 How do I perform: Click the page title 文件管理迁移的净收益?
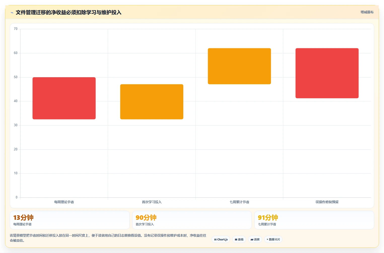pos(68,12)
